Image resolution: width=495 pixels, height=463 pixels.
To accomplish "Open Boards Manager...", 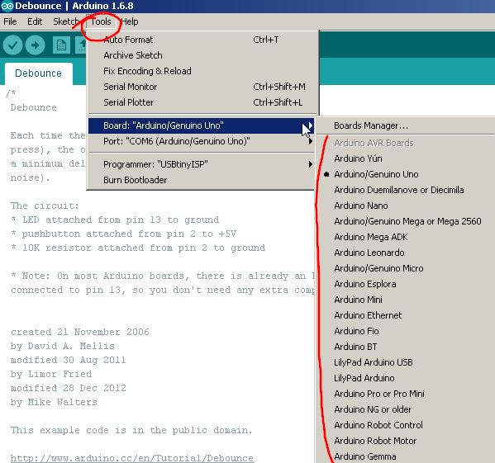I will 406,125.
